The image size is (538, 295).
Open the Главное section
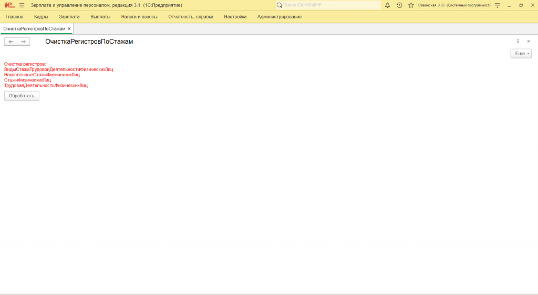(14, 17)
